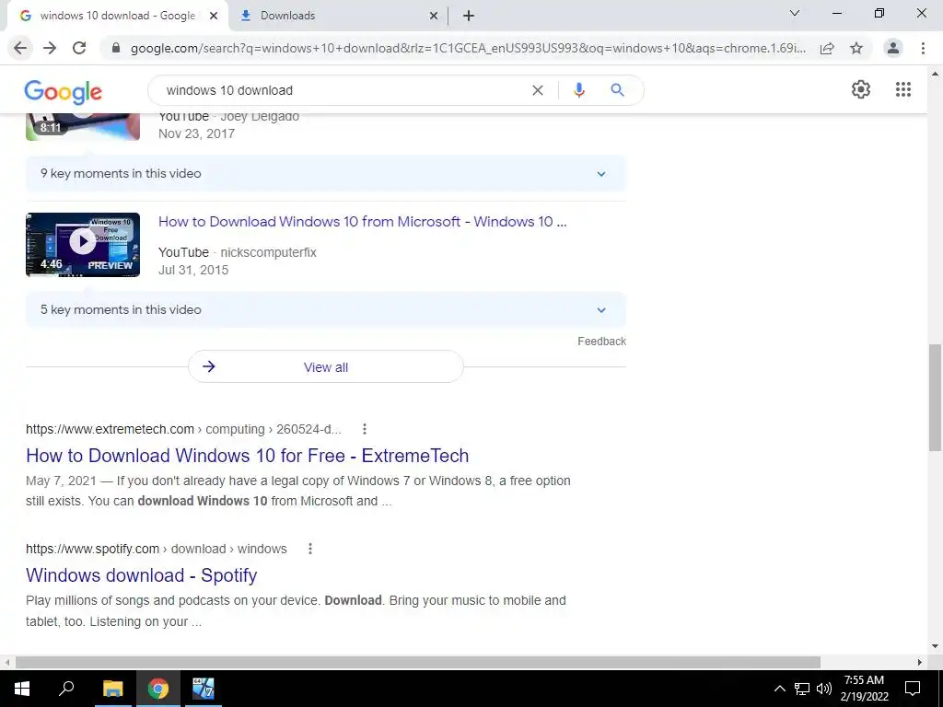
Task: Click the vertical page scrollbar thumb
Action: (935, 398)
